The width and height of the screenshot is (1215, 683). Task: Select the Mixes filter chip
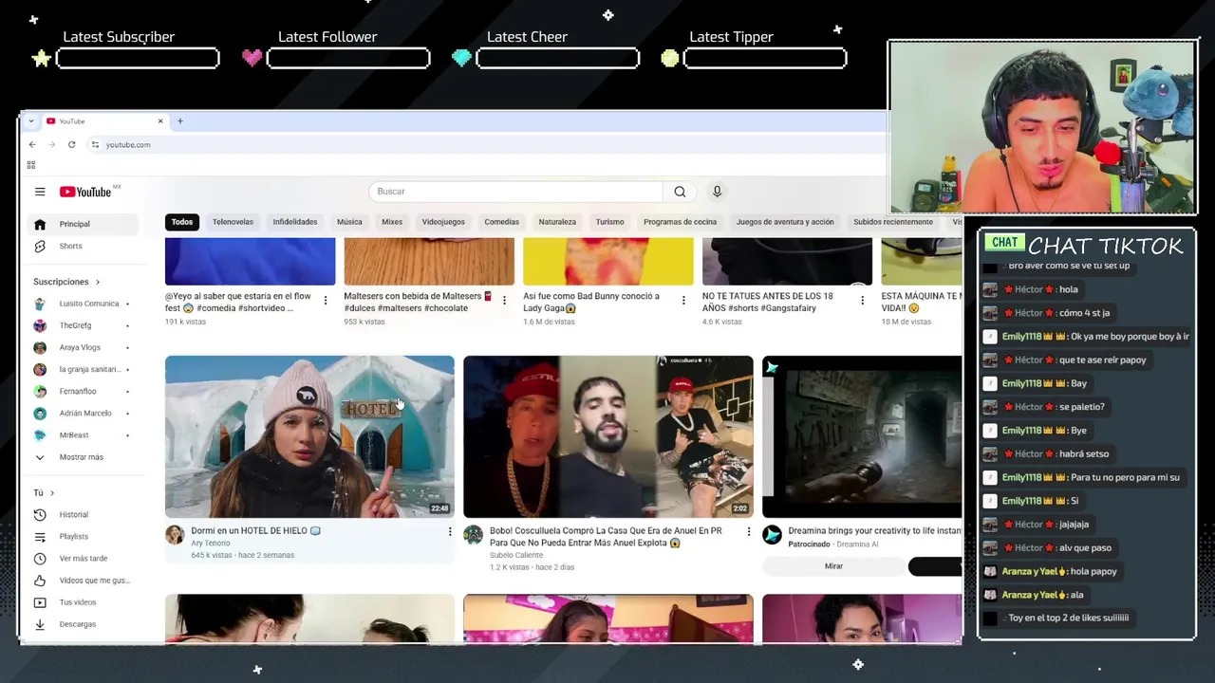[392, 222]
